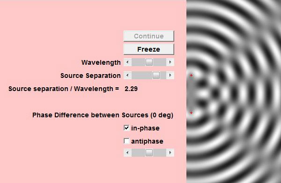Uncheck the in-phase checkbox

pos(126,128)
